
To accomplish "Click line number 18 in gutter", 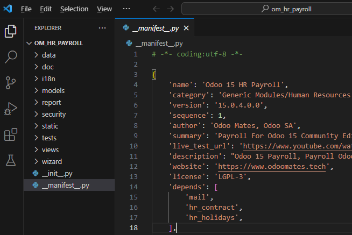I will 133,227.
